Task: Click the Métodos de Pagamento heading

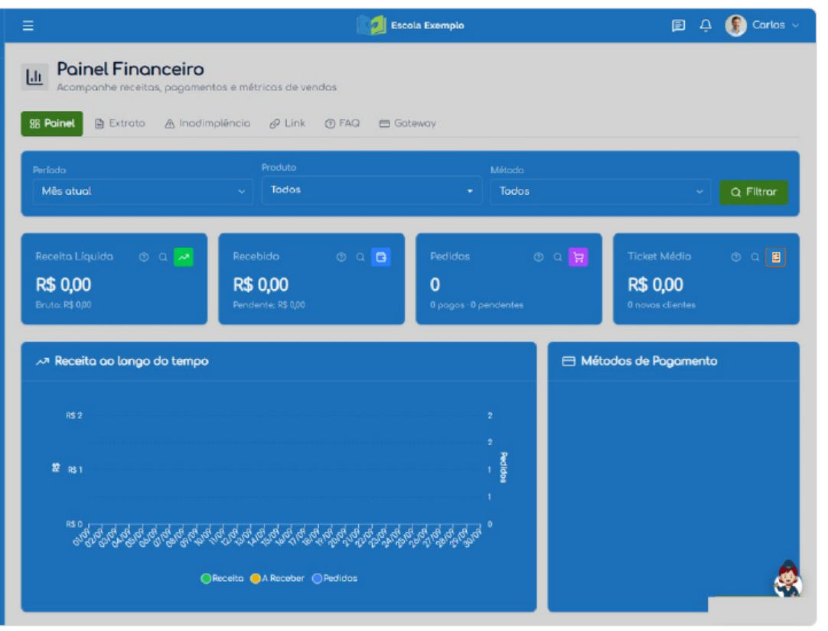Action: point(649,362)
